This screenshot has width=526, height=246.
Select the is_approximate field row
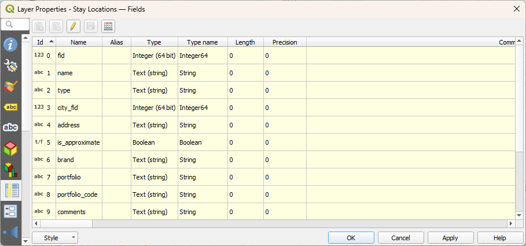pyautogui.click(x=78, y=142)
